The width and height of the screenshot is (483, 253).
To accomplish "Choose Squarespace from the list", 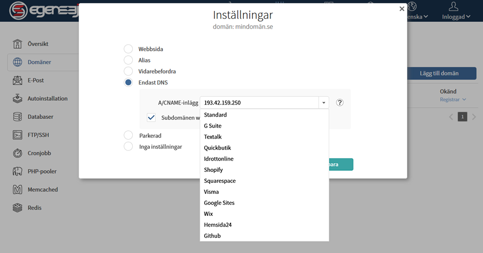I will pos(265,181).
